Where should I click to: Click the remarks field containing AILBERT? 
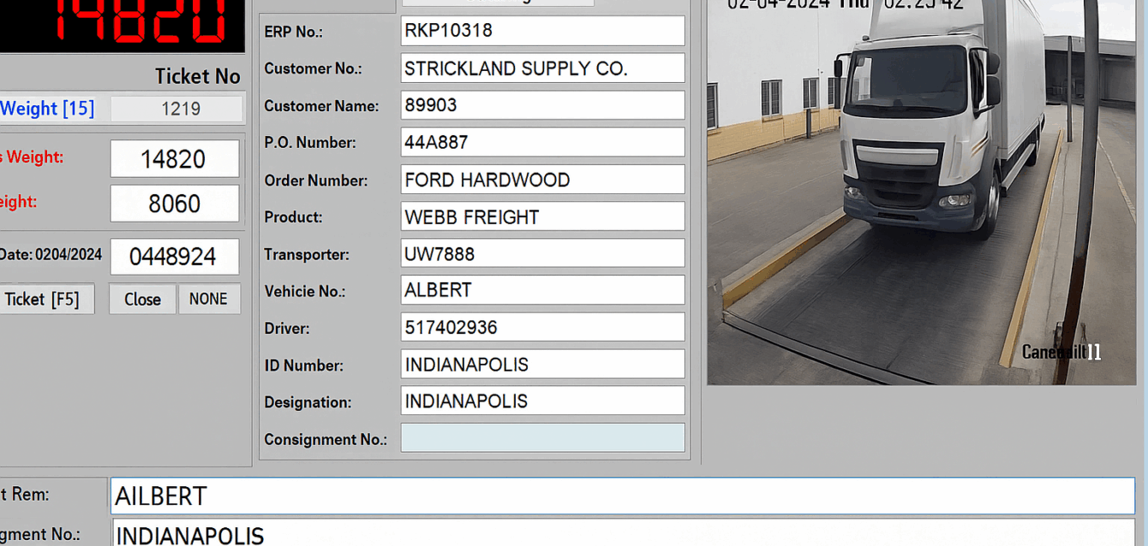click(x=622, y=496)
